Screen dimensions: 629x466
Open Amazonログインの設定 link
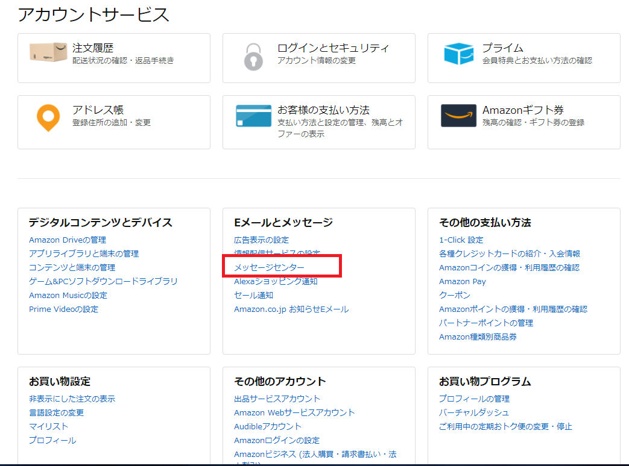[277, 440]
